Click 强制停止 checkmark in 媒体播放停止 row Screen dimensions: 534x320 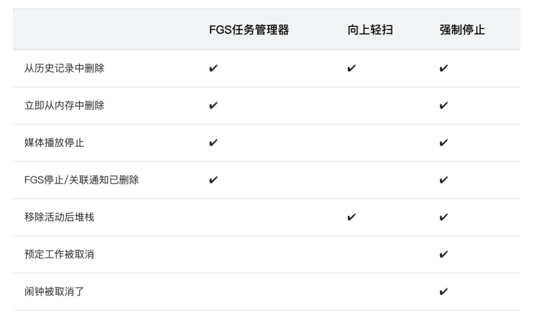443,142
